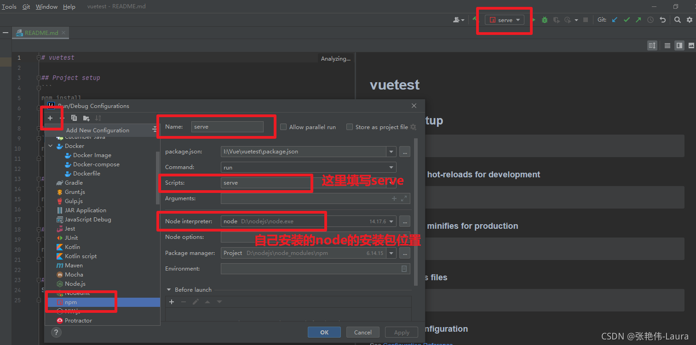The image size is (696, 345).
Task: Click the Environment variables edit icon
Action: pos(404,269)
